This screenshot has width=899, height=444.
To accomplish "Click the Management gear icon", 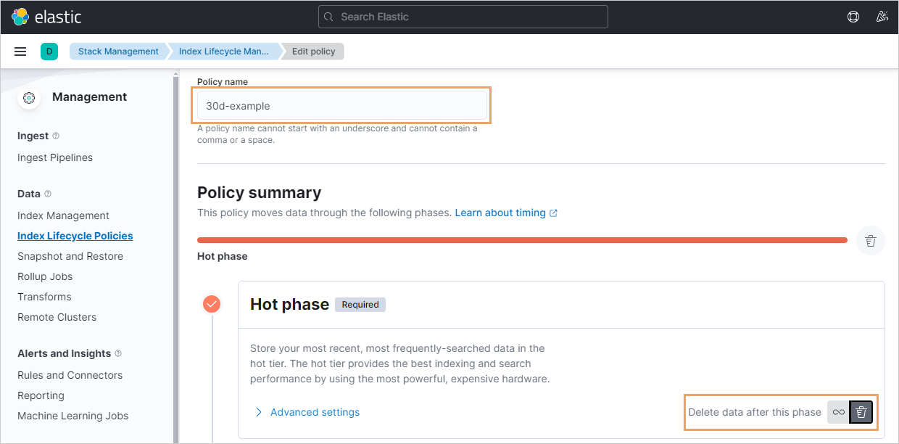I will pos(29,97).
